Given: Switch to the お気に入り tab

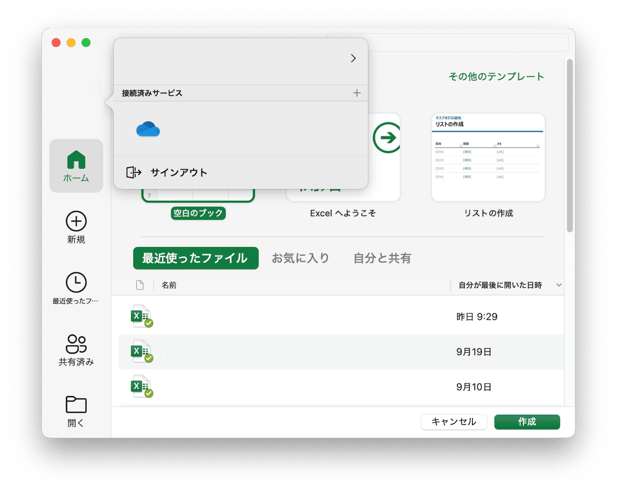Looking at the screenshot, I should coord(300,258).
